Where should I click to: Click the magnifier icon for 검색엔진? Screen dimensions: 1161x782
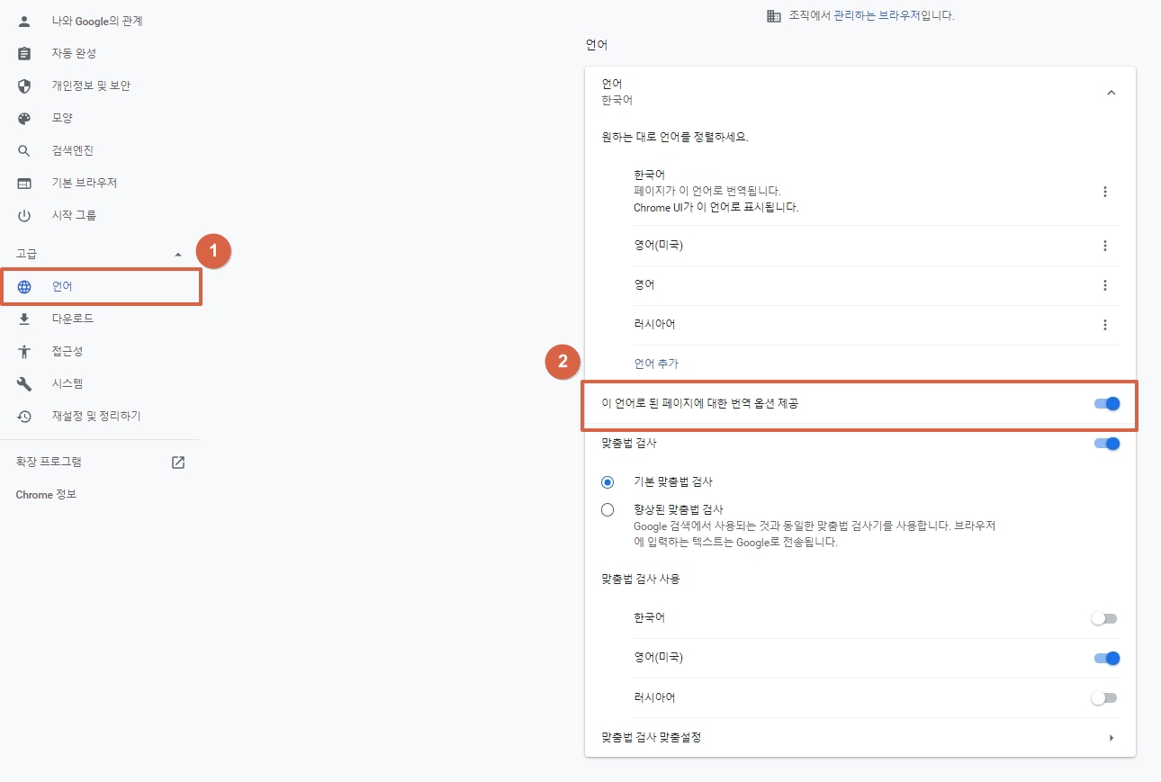24,150
